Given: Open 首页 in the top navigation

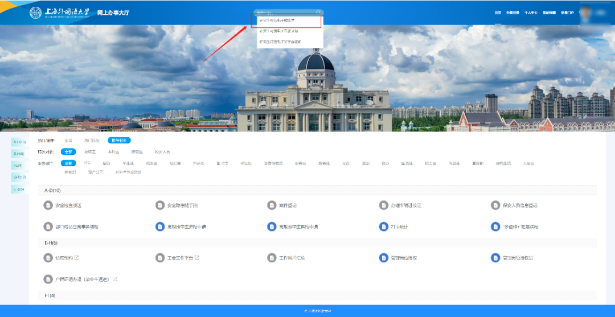Looking at the screenshot, I should pyautogui.click(x=498, y=13).
